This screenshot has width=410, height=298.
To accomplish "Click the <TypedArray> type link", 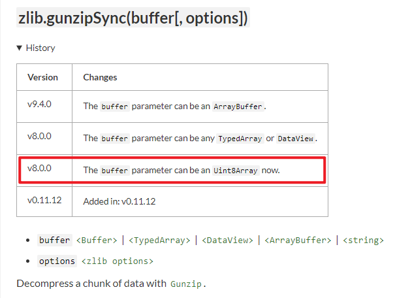I will click(159, 240).
